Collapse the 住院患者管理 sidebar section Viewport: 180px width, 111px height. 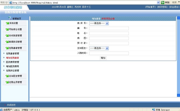tap(15, 48)
